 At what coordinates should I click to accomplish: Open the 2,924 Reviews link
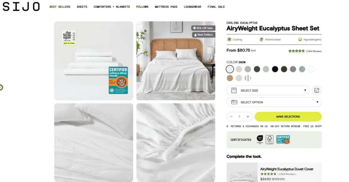click(x=314, y=51)
